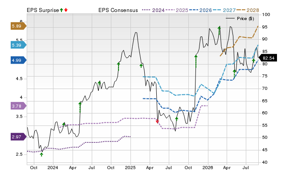Click the Apr label following 2024
This screenshot has height=170, width=285.
(73, 167)
